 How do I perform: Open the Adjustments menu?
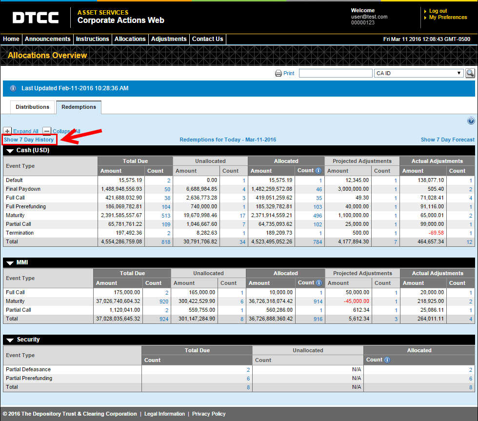(x=169, y=39)
